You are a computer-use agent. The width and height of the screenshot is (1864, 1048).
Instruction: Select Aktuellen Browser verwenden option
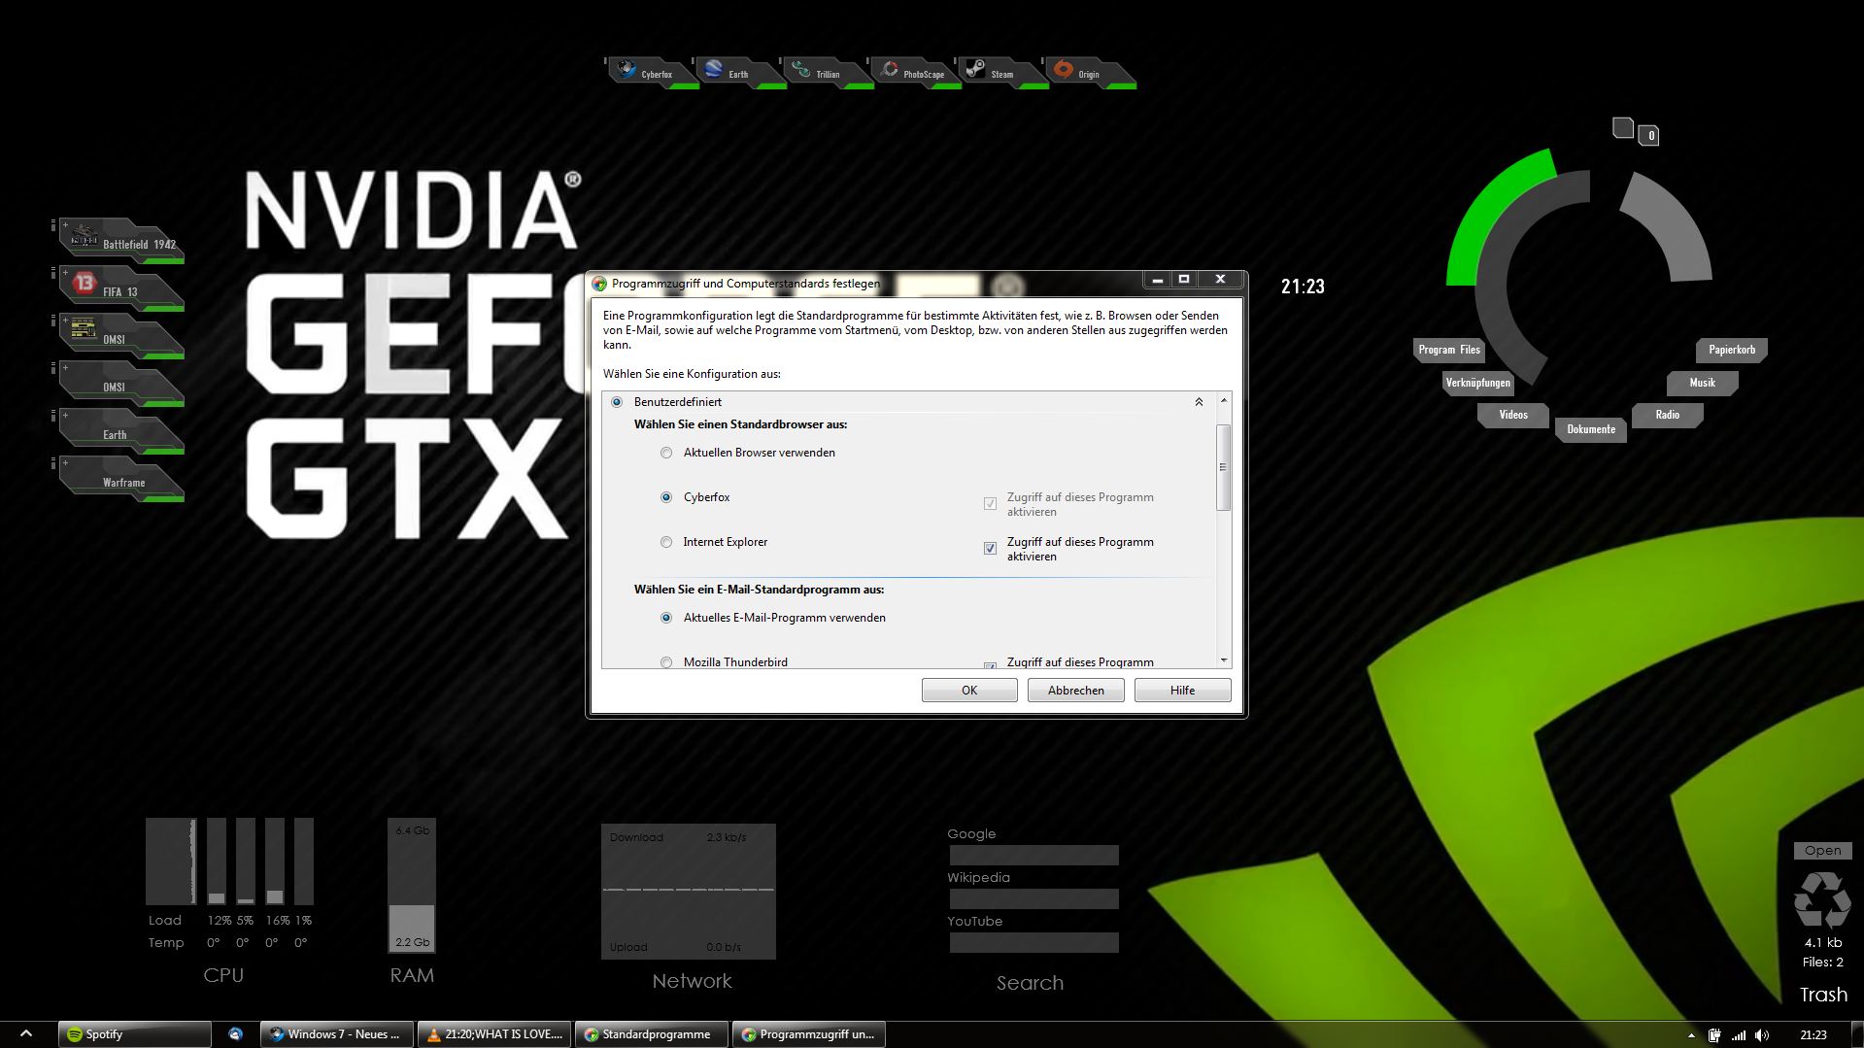(x=666, y=453)
